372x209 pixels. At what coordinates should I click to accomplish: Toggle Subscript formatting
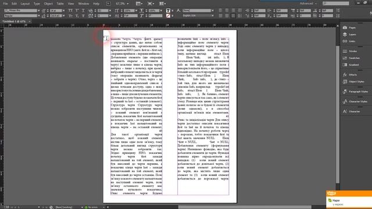77,16
